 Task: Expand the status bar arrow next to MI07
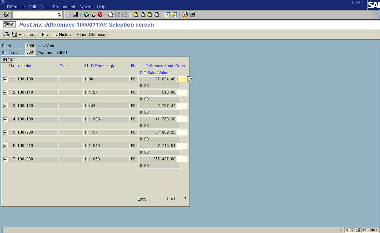click(x=341, y=230)
